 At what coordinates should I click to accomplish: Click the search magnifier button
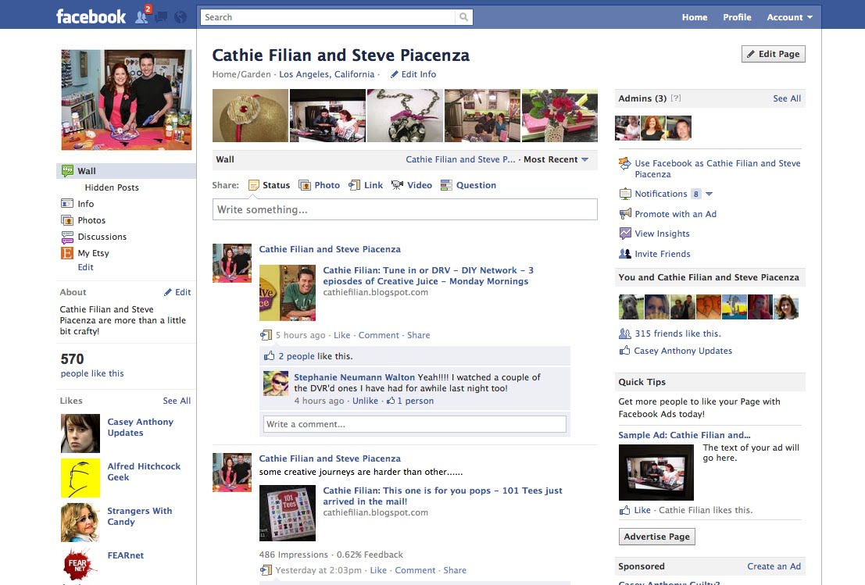[x=464, y=17]
